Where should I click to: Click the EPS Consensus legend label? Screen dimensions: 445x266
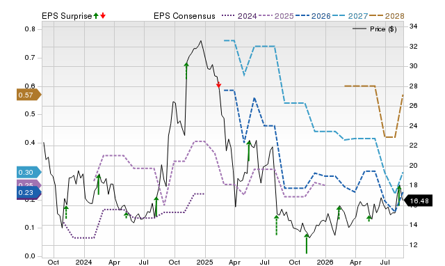184,16
